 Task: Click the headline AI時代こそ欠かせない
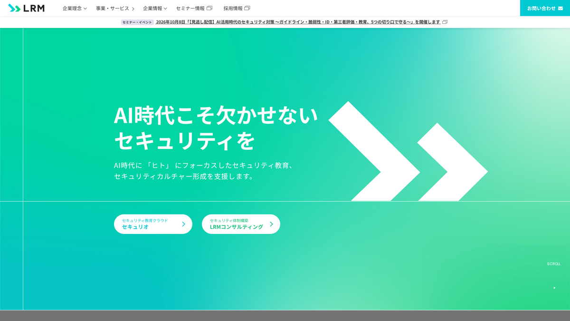click(x=216, y=115)
